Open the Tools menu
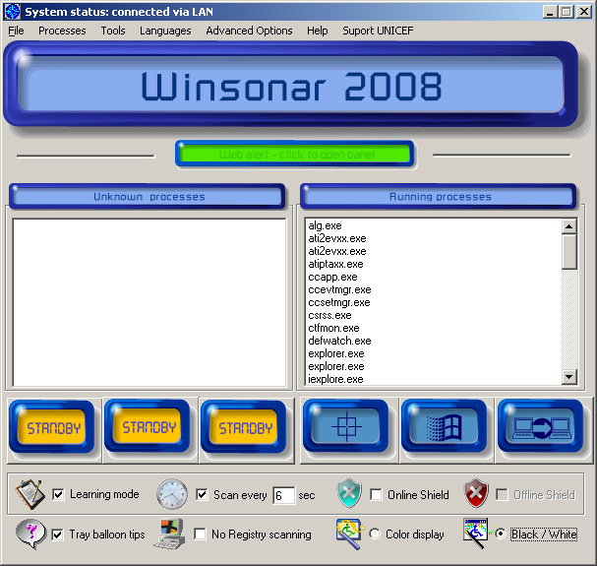 tap(113, 31)
